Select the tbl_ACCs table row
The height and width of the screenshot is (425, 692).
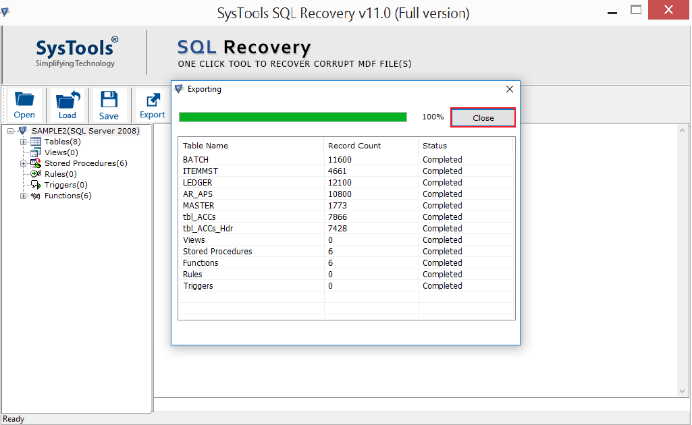point(346,217)
